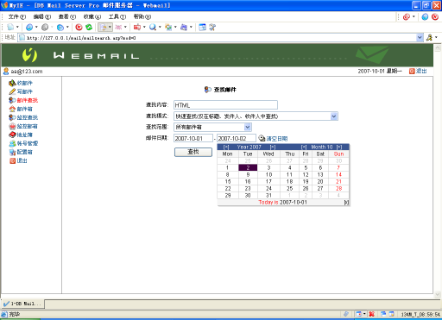
Task: Click the pink toolbar icon
Action: click(118, 27)
